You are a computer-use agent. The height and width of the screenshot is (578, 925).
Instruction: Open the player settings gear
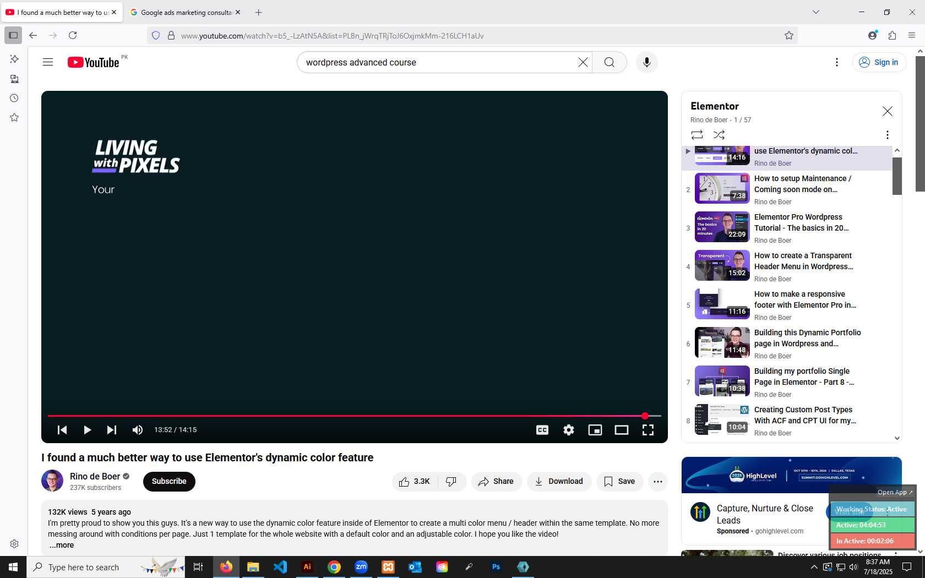[569, 430]
